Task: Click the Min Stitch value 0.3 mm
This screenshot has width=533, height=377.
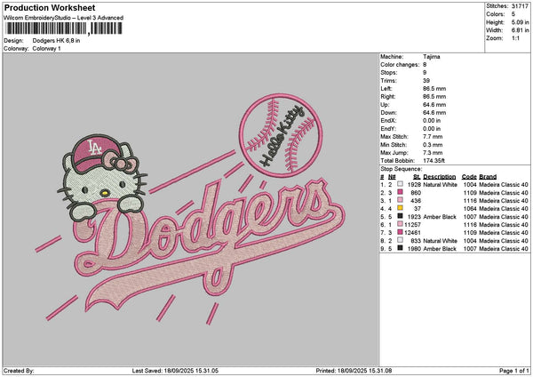Action: click(433, 145)
